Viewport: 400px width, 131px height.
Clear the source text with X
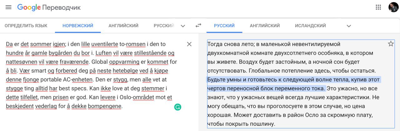(x=189, y=44)
